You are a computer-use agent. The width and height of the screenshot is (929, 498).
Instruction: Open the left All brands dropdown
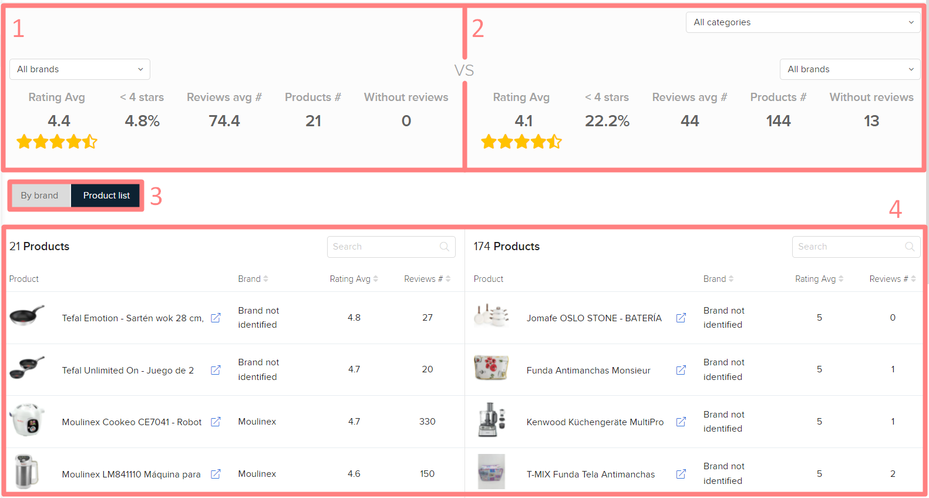click(80, 69)
